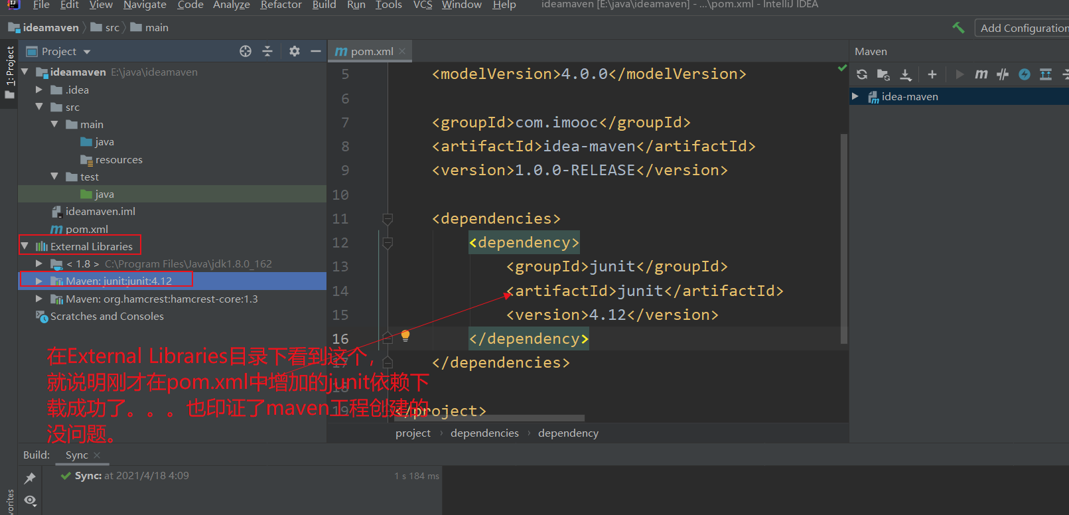Expand idea-maven in Maven panel

click(855, 97)
